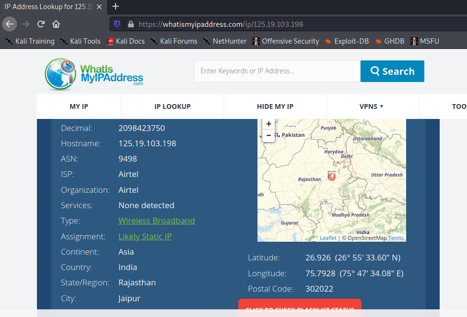Open the Exploit-DB bookmark

click(347, 41)
